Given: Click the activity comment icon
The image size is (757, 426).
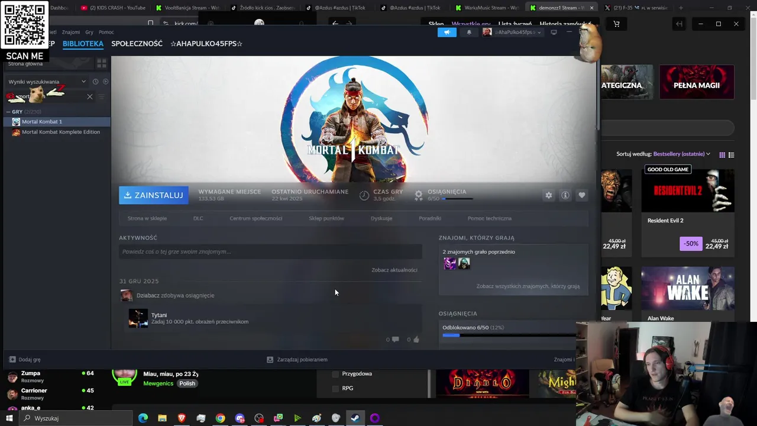Looking at the screenshot, I should (395, 340).
